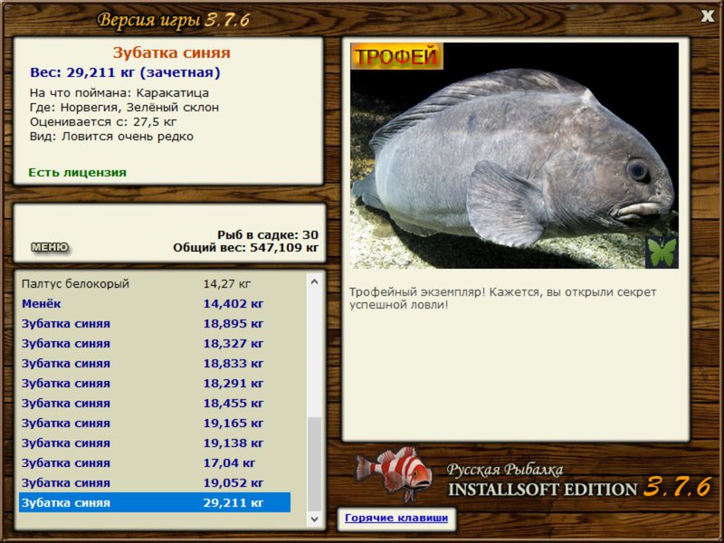Click the INSTALLSOFT EDITION 3.7.6 label
This screenshot has height=543, width=724.
579,488
